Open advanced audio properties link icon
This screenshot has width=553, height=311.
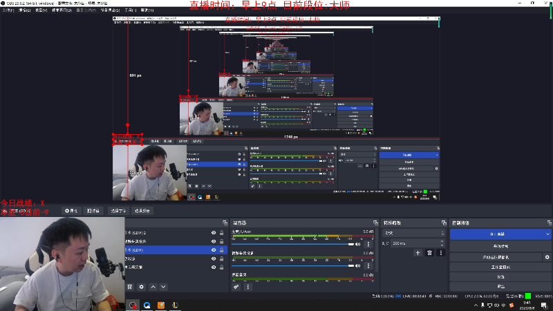236,287
